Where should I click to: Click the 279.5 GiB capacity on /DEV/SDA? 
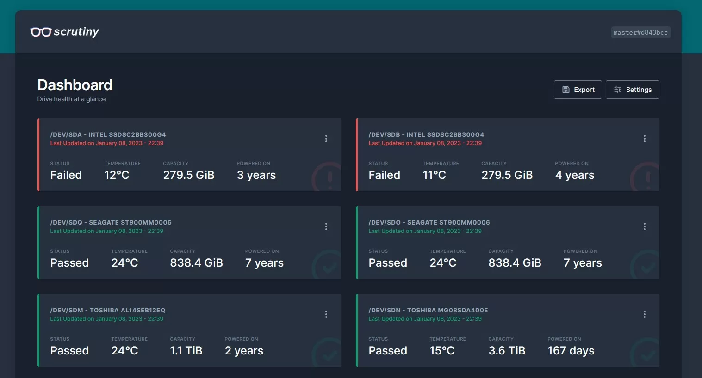click(189, 175)
